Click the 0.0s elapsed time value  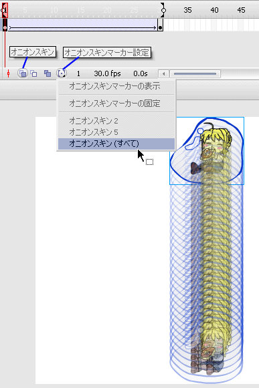coord(141,73)
